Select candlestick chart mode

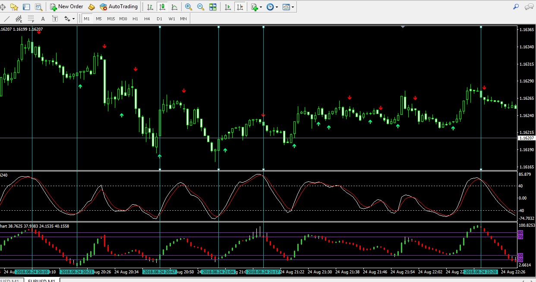[162, 7]
